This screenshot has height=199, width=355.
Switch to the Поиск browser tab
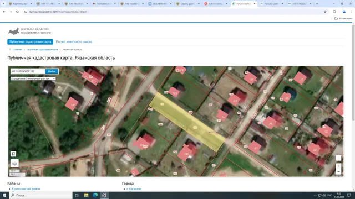click(x=272, y=4)
